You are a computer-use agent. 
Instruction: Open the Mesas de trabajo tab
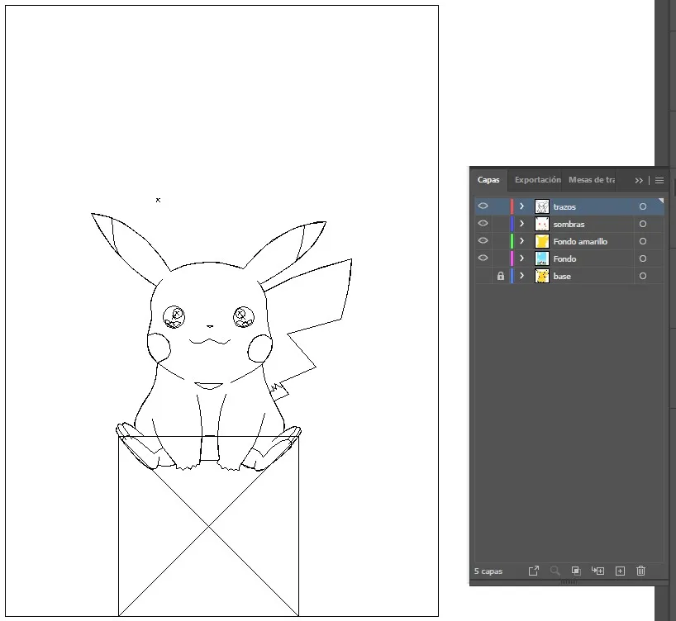(592, 180)
